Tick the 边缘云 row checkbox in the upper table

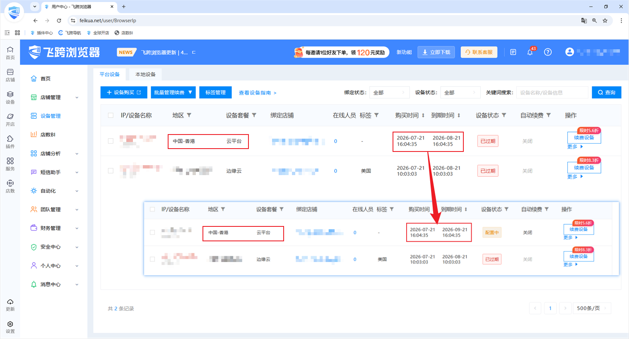[111, 171]
